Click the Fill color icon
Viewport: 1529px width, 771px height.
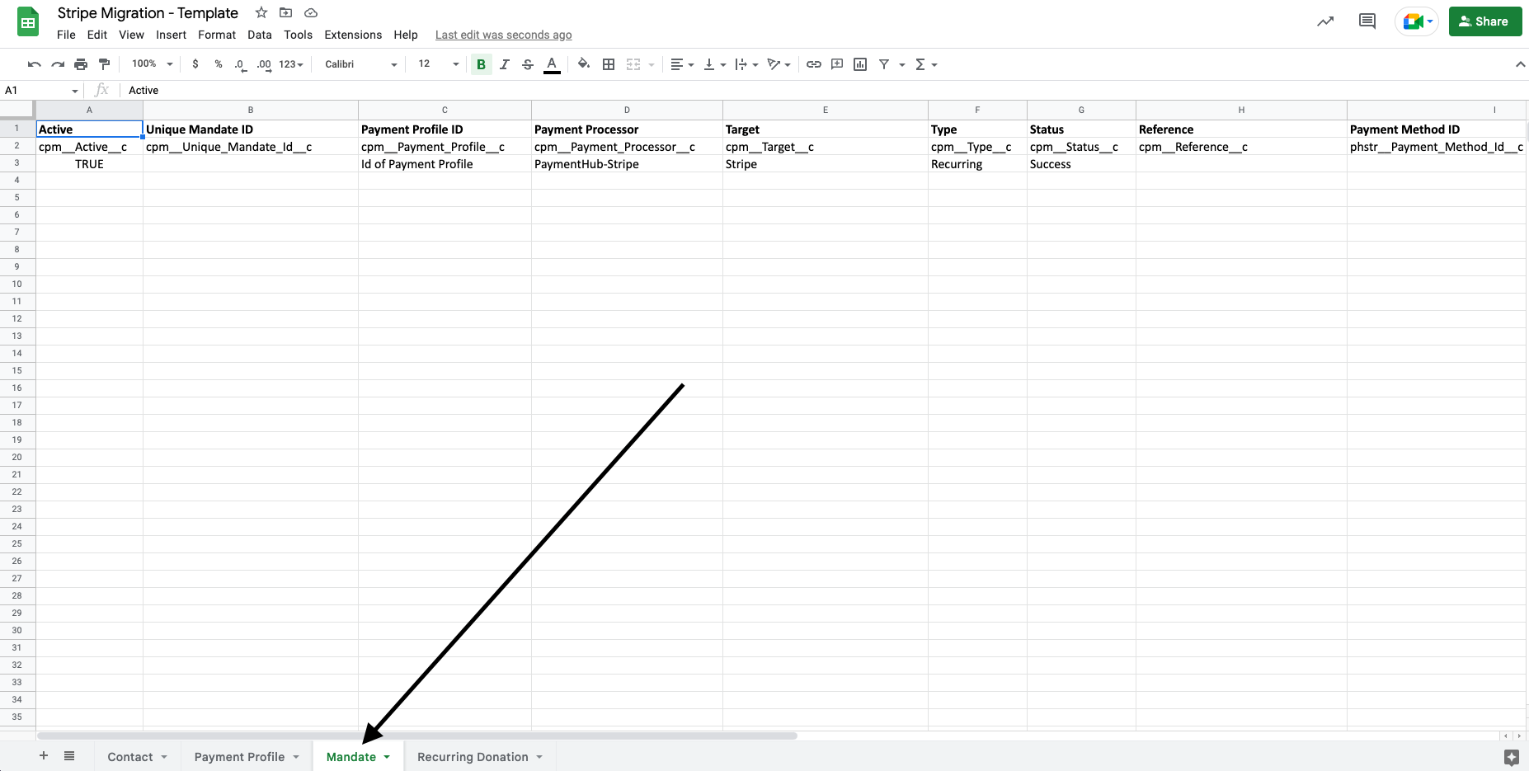pyautogui.click(x=583, y=63)
